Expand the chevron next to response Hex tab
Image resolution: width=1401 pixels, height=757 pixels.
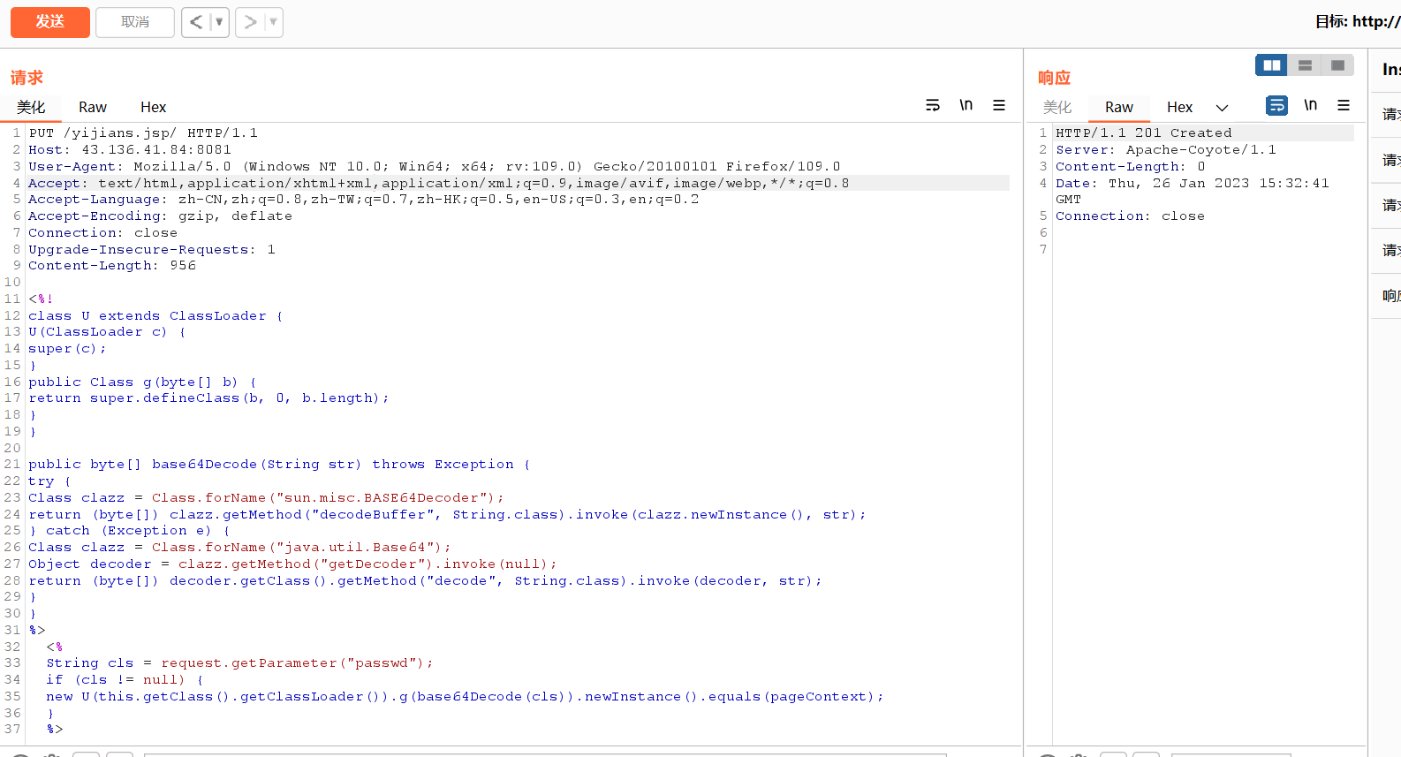pos(1223,108)
